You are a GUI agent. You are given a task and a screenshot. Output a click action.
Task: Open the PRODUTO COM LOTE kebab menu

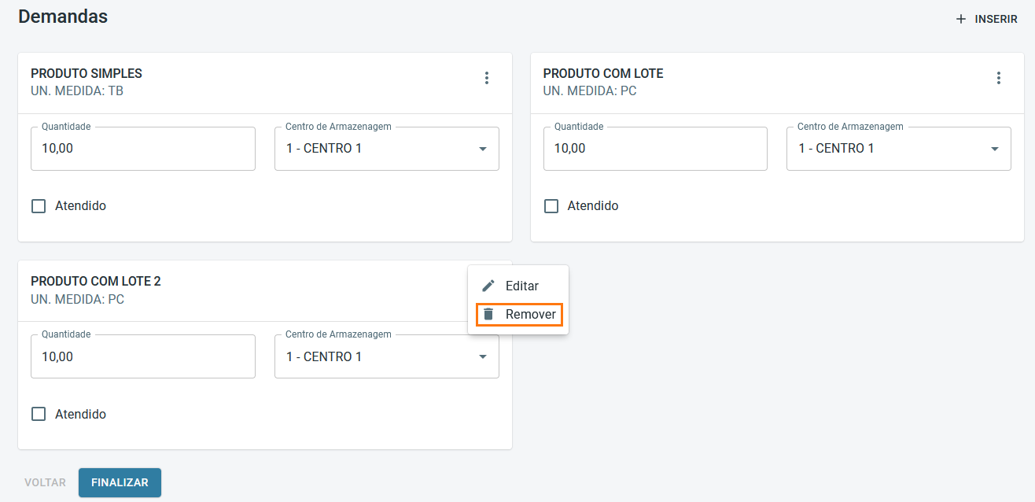point(999,78)
